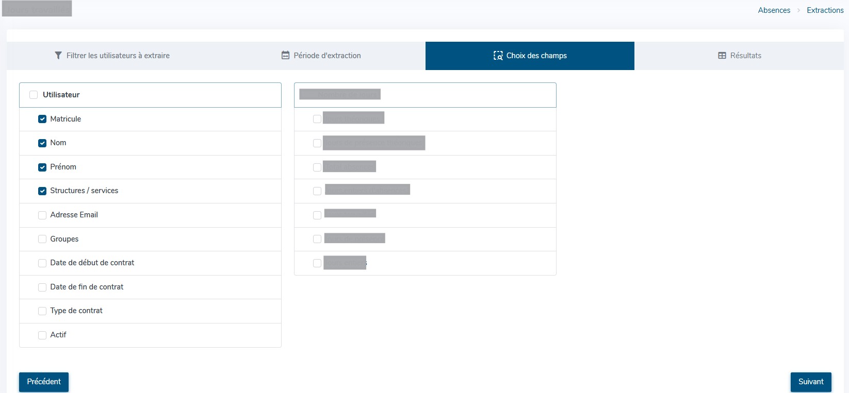Click the Suivant button
849x393 pixels.
810,382
